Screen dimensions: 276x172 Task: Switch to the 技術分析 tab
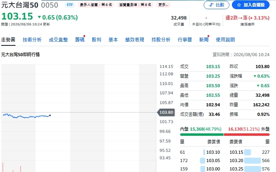click(x=32, y=40)
